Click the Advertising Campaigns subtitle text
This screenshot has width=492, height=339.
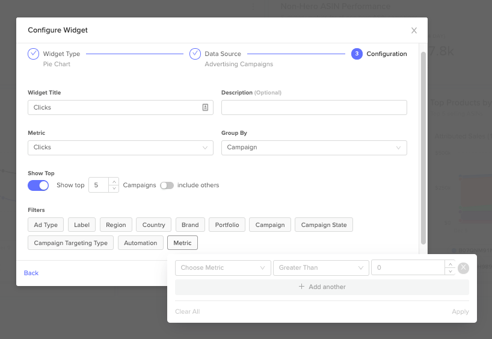pyautogui.click(x=239, y=64)
